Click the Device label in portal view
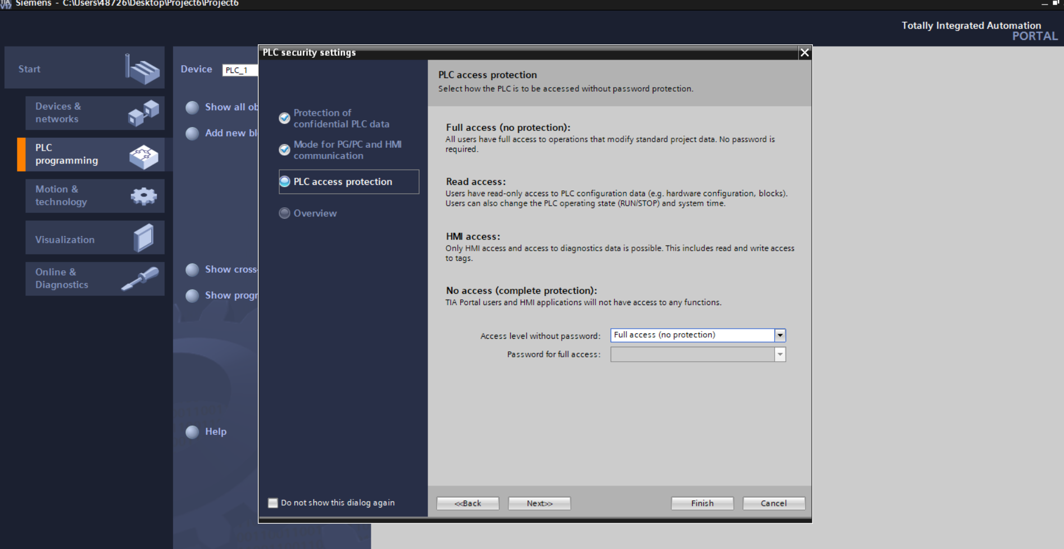The width and height of the screenshot is (1064, 549). click(x=196, y=69)
